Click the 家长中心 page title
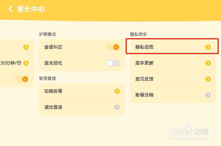The width and height of the screenshot is (221, 146). coord(31,9)
